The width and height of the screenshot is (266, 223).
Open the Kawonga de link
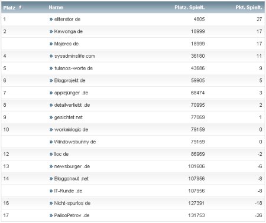tap(68, 31)
